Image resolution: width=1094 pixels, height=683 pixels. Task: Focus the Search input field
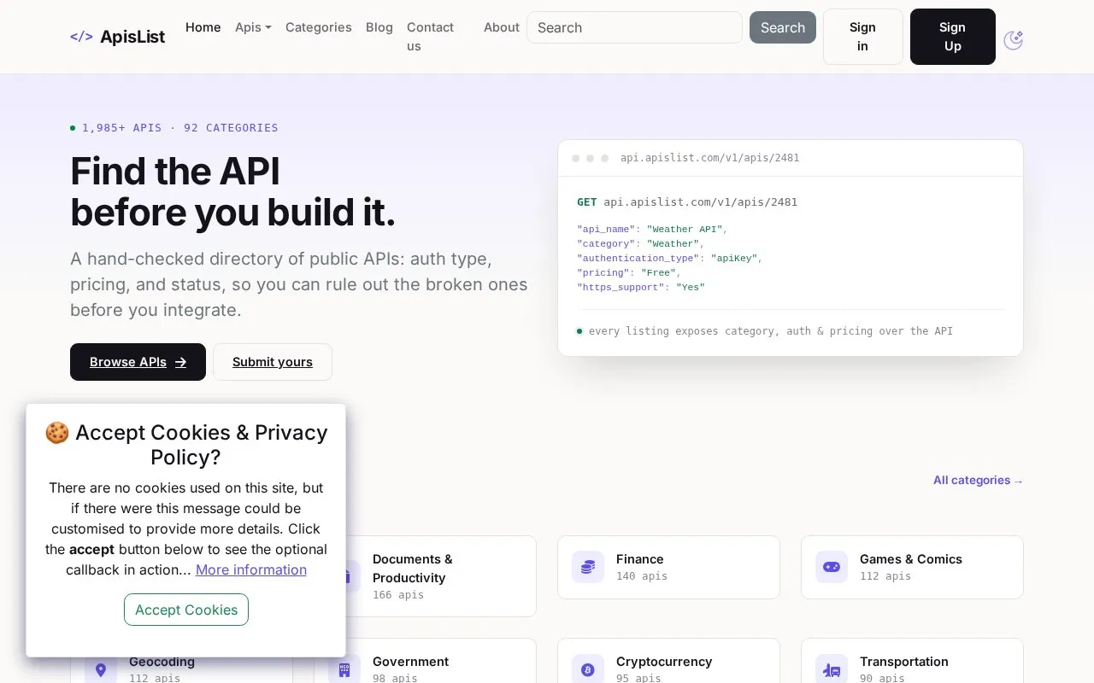(634, 27)
